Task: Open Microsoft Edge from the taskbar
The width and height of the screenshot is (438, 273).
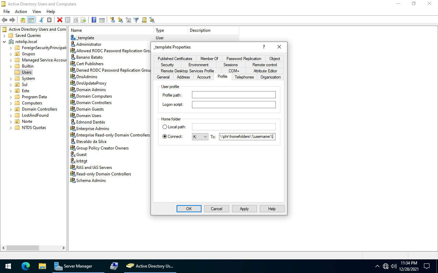Action: point(26,266)
